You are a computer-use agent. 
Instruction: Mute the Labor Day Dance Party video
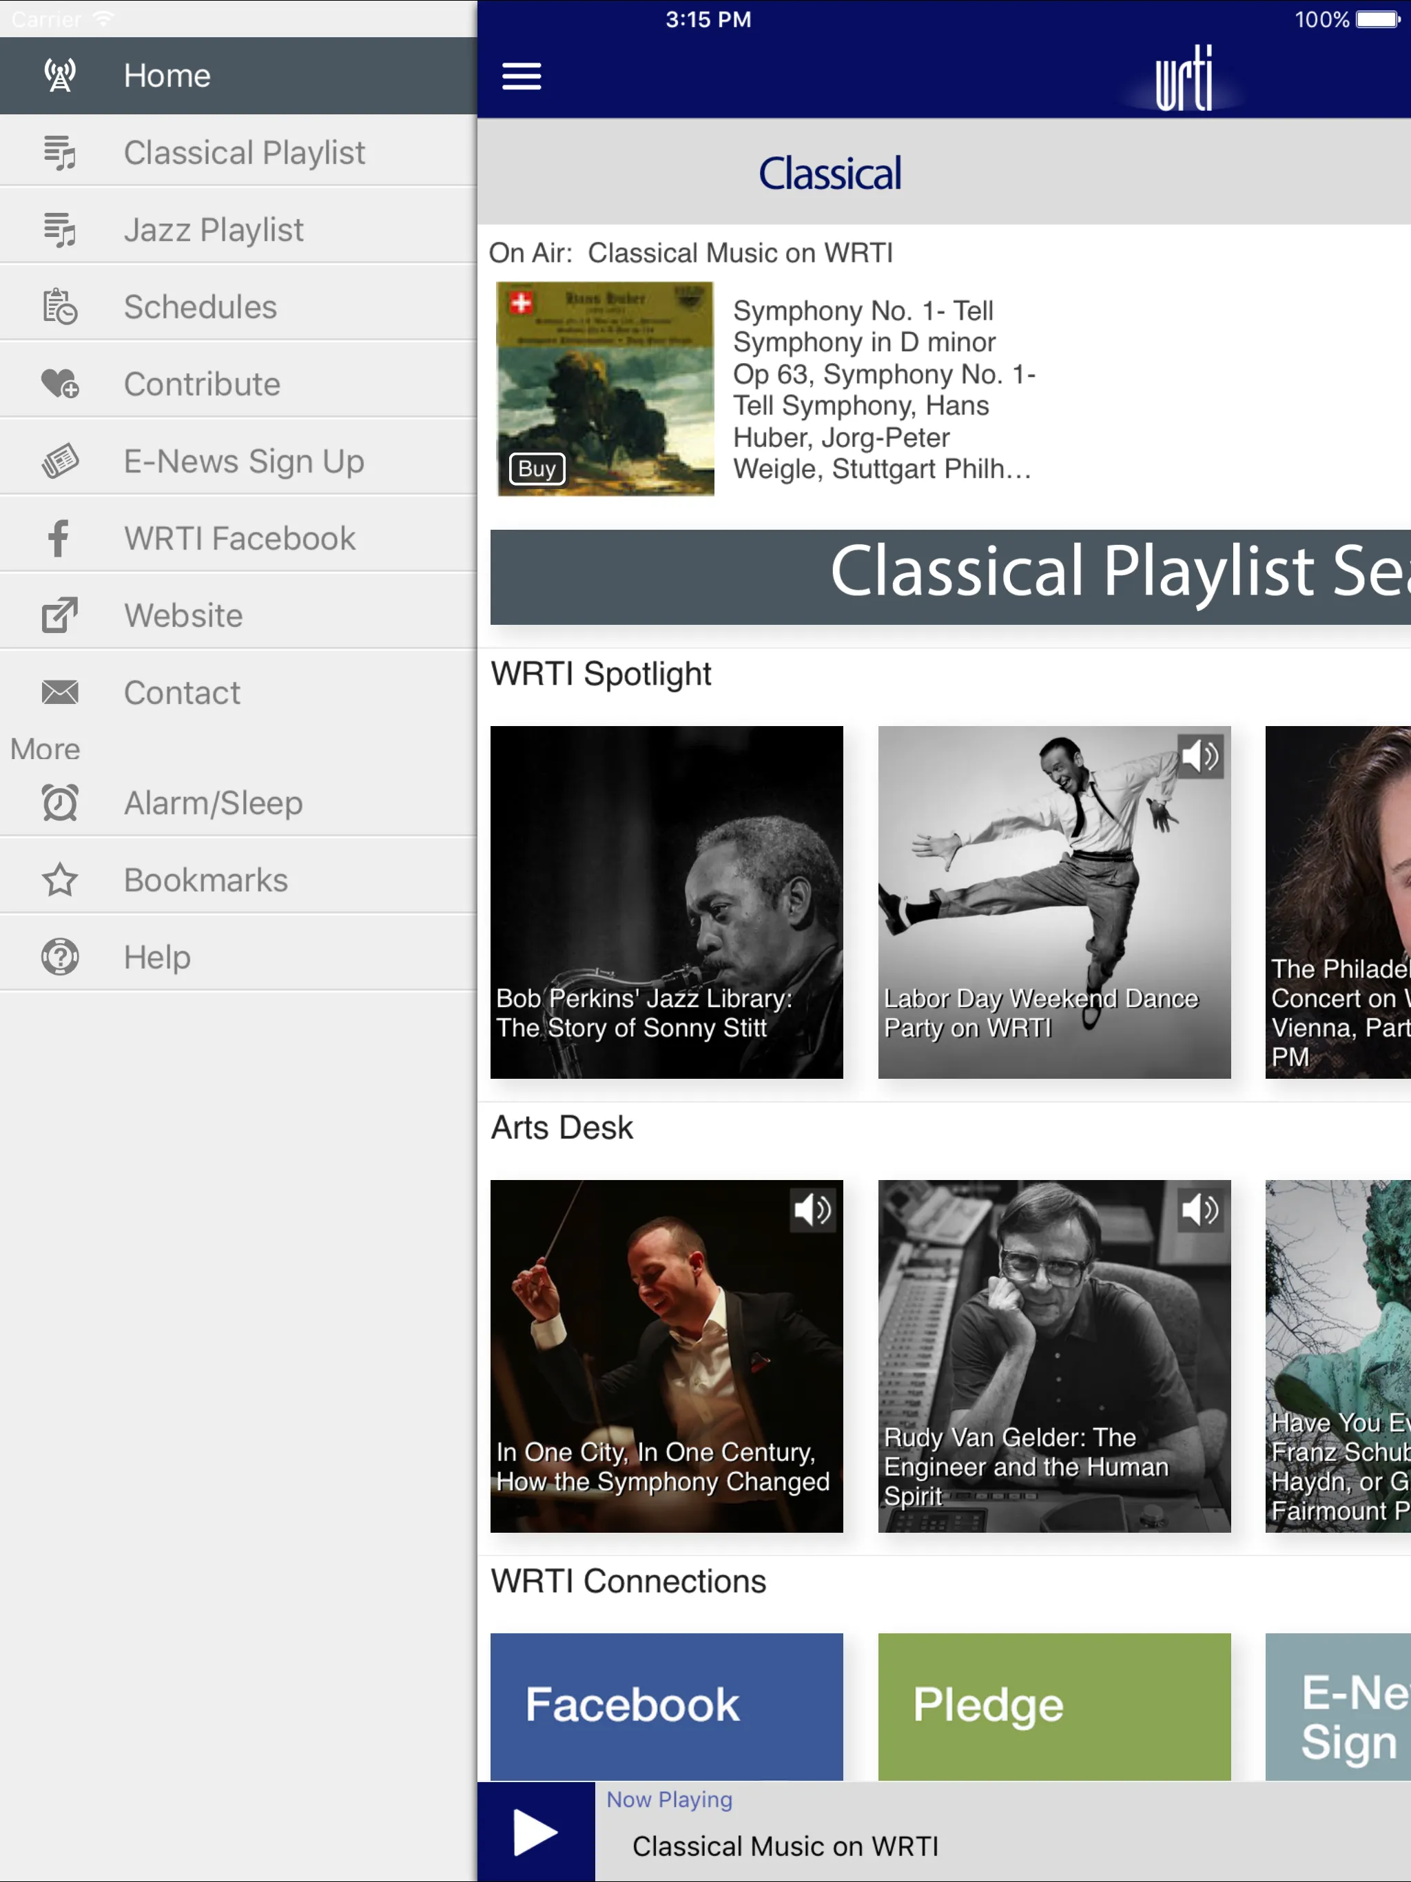coord(1200,756)
